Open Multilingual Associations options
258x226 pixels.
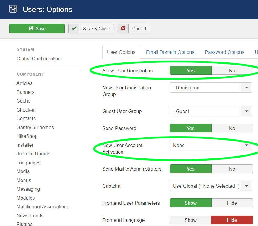43,207
